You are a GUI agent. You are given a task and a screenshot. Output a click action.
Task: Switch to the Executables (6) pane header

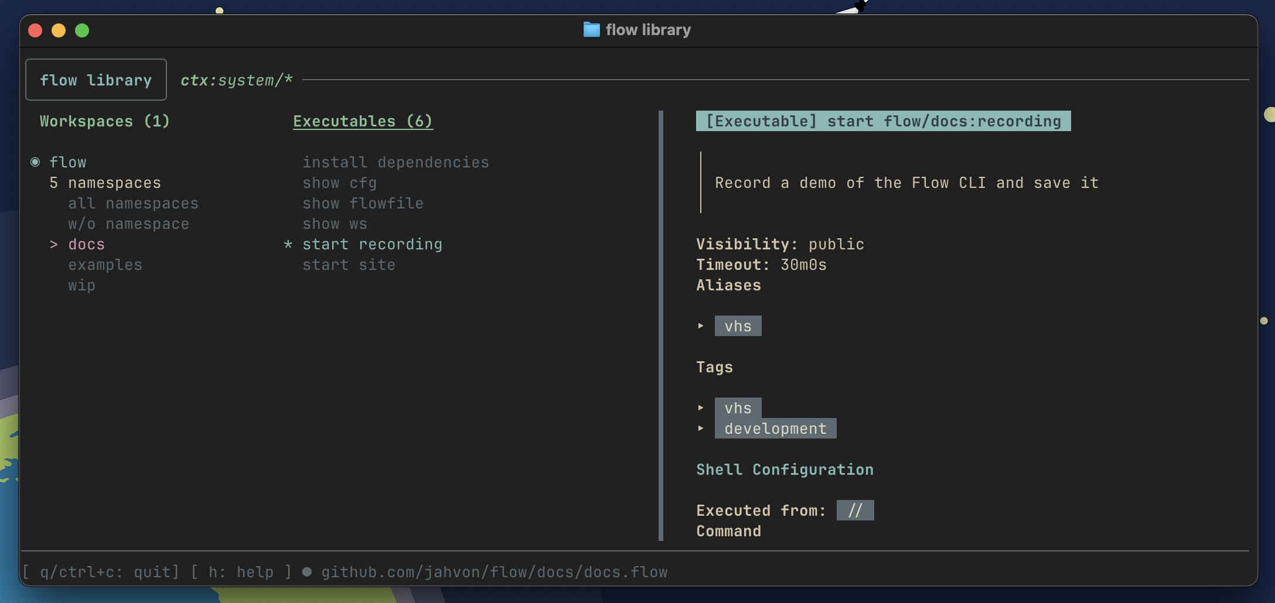click(x=363, y=121)
